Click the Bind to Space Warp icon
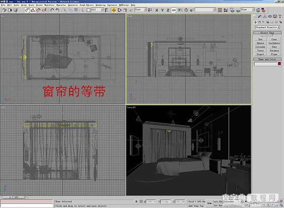Screen dimensions: 284x208 point(76,10)
